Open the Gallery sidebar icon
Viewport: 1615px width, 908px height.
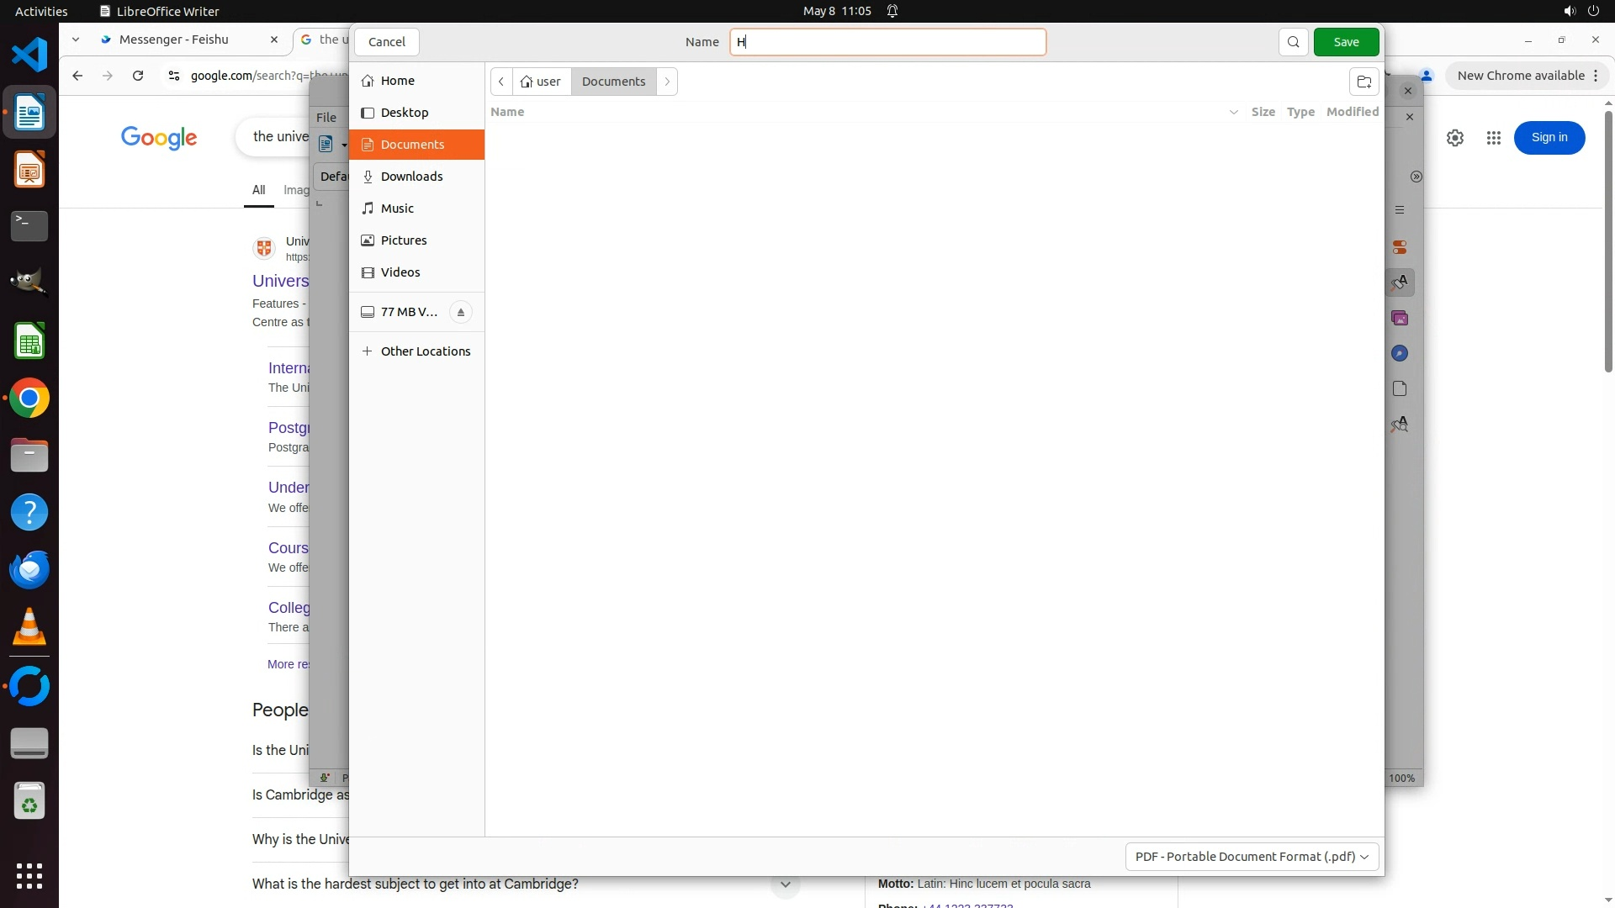click(1400, 318)
